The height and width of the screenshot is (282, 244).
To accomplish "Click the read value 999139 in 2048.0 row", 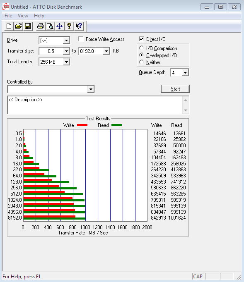I will click(x=178, y=206).
